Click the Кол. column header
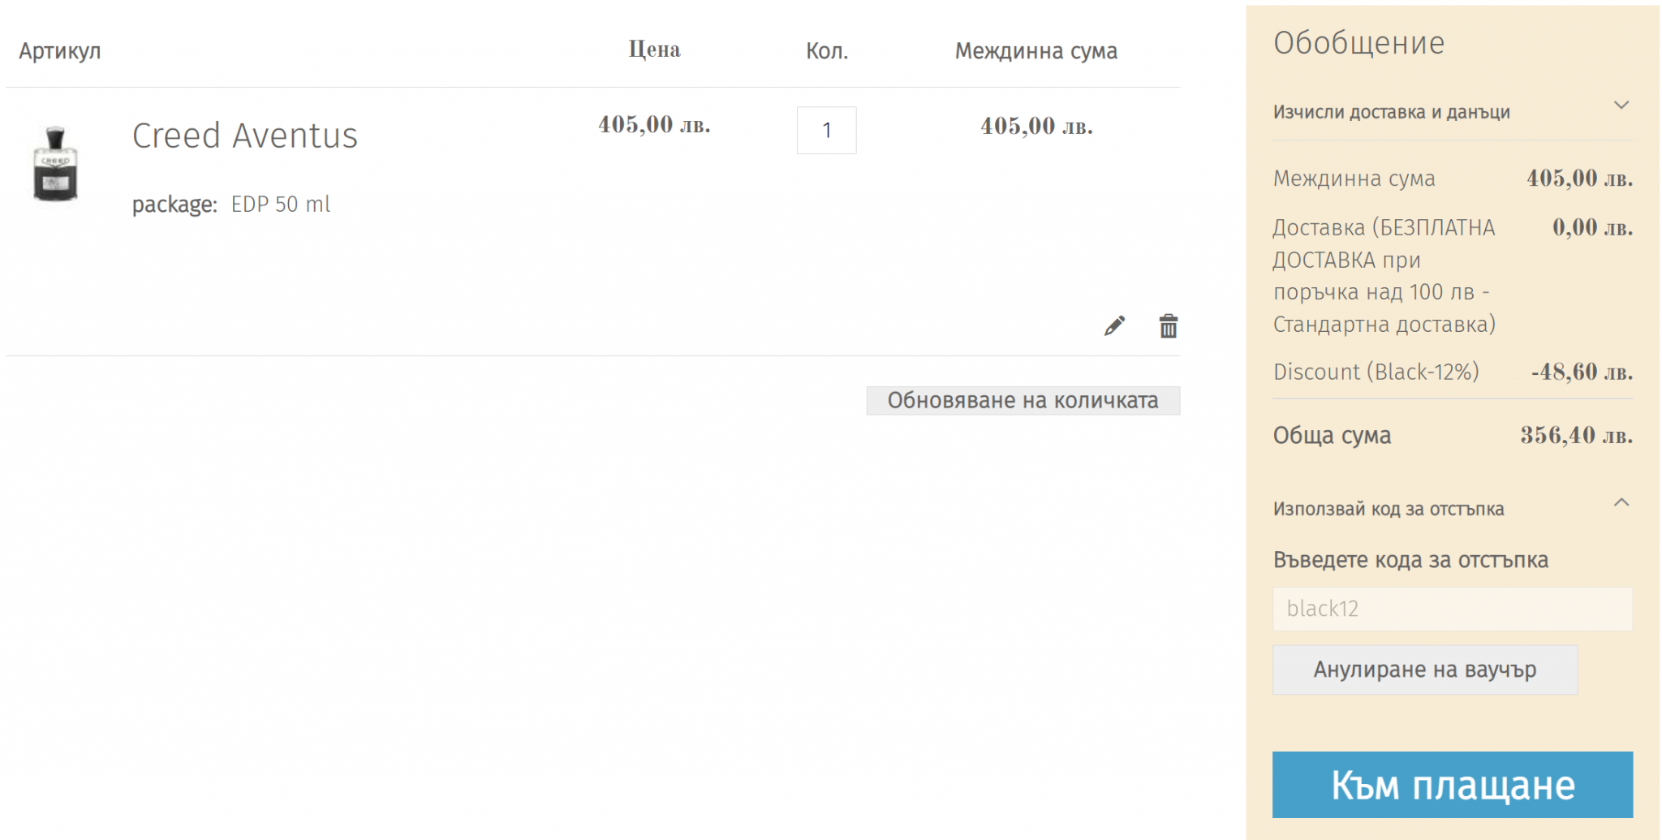The image size is (1662, 840). click(x=826, y=51)
